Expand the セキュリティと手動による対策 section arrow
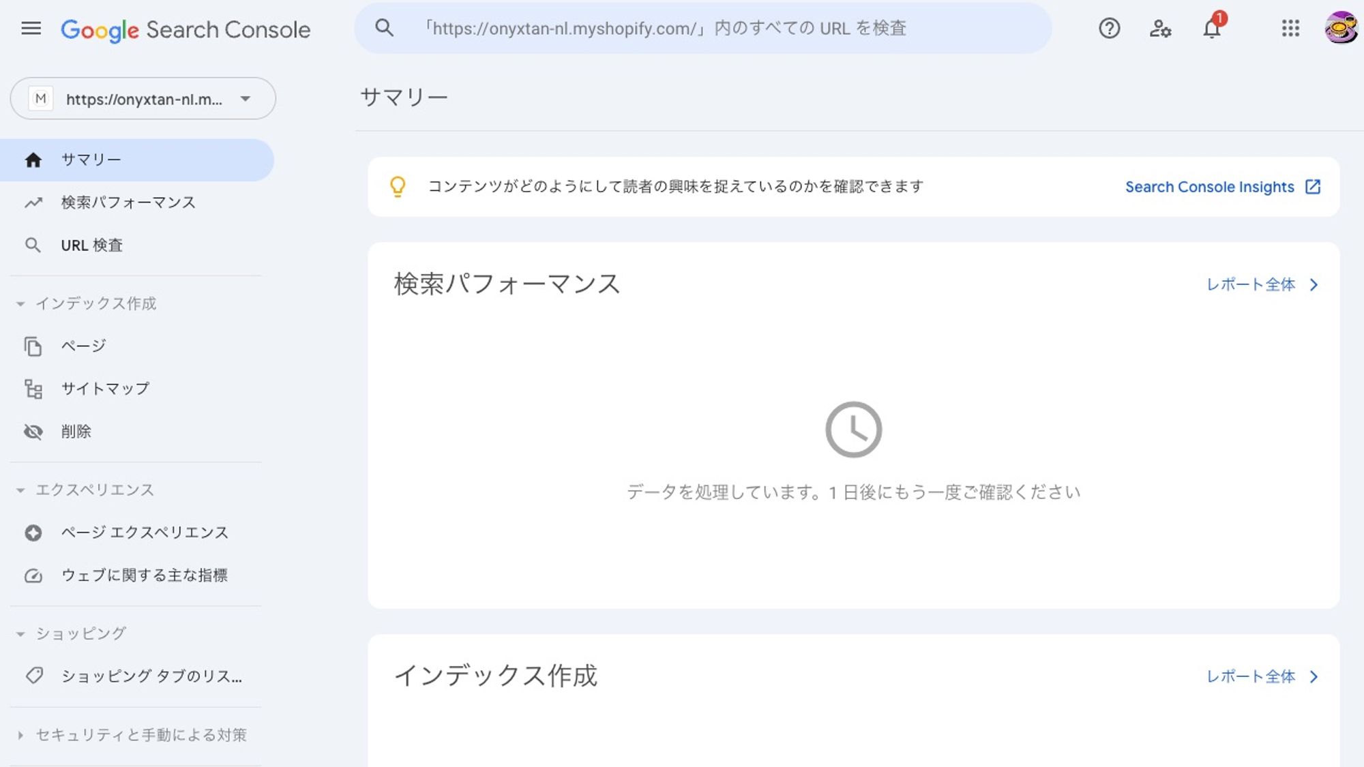The width and height of the screenshot is (1364, 767). pyautogui.click(x=20, y=735)
